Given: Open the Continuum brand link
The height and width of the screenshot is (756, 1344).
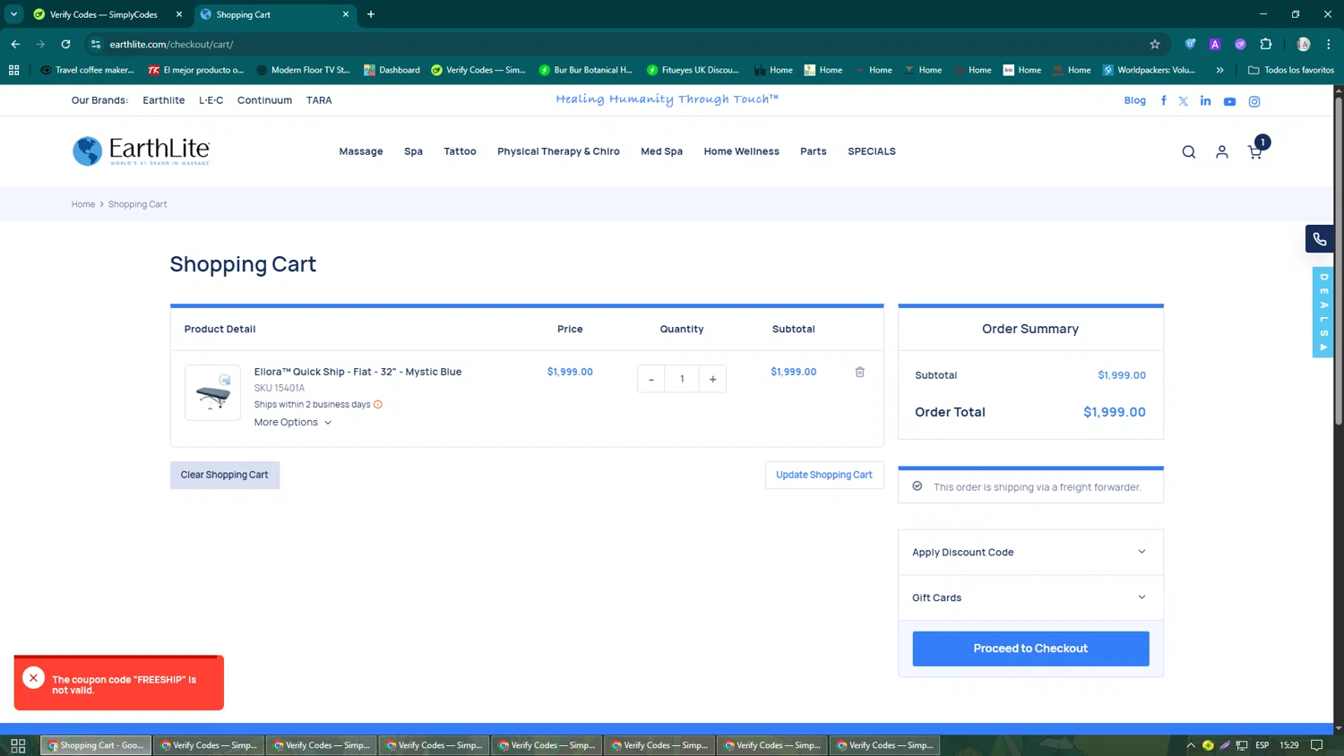Looking at the screenshot, I should coord(264,100).
